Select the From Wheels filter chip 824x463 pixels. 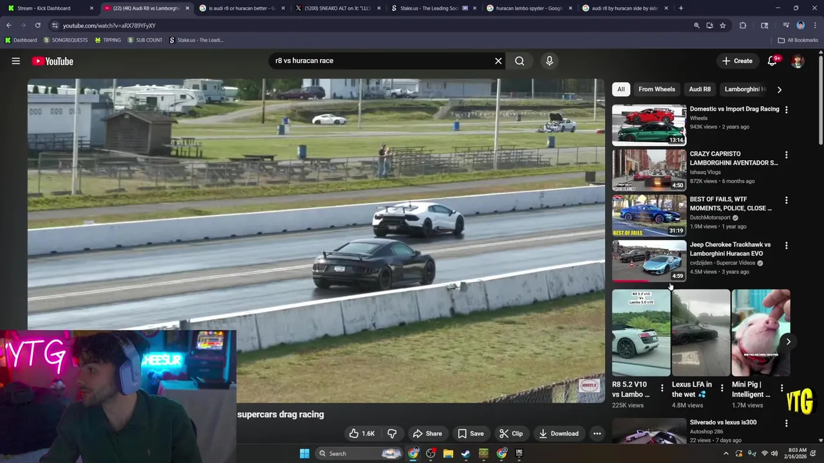coord(657,89)
